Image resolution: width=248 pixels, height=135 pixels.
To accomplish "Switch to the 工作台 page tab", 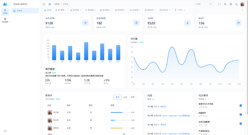I will 47,10.
